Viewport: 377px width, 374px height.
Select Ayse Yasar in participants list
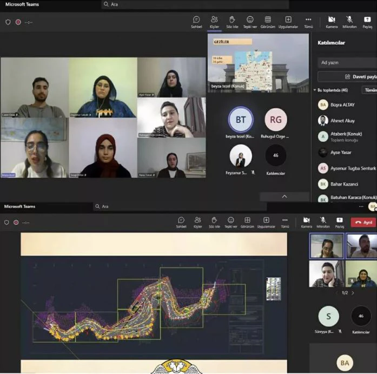346,152
